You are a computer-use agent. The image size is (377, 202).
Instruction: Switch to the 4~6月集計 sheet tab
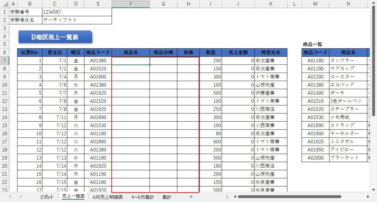click(x=142, y=197)
